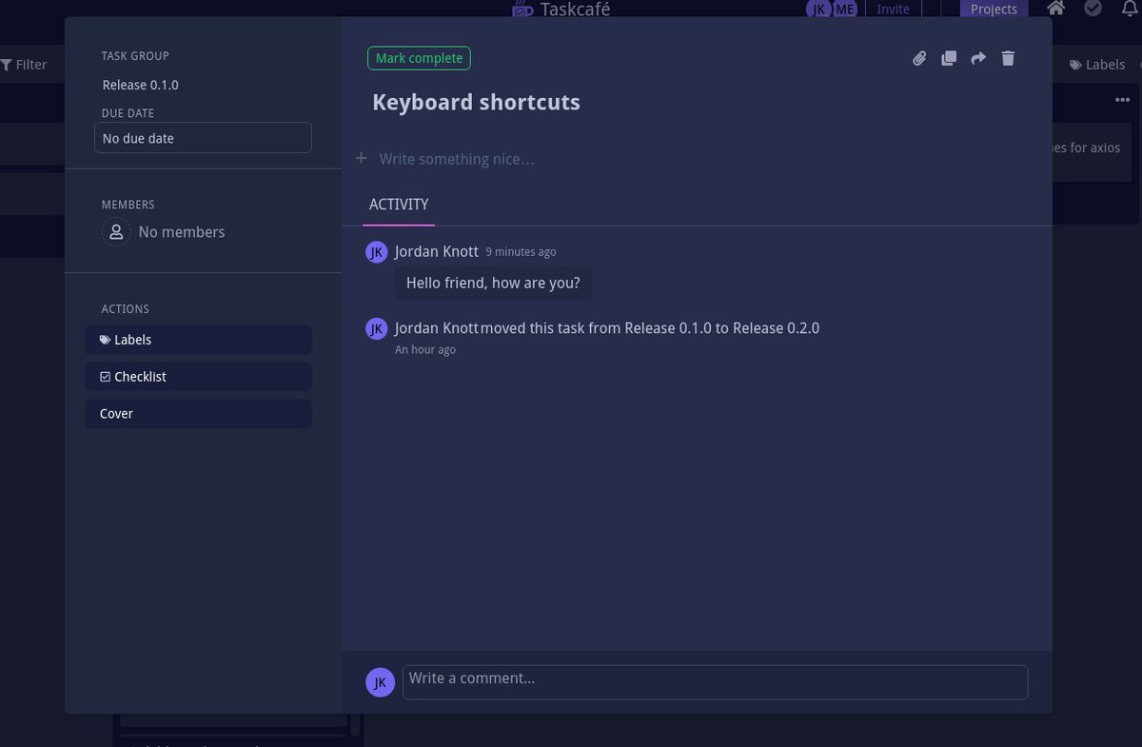Click the empty member avatar icon

116,232
